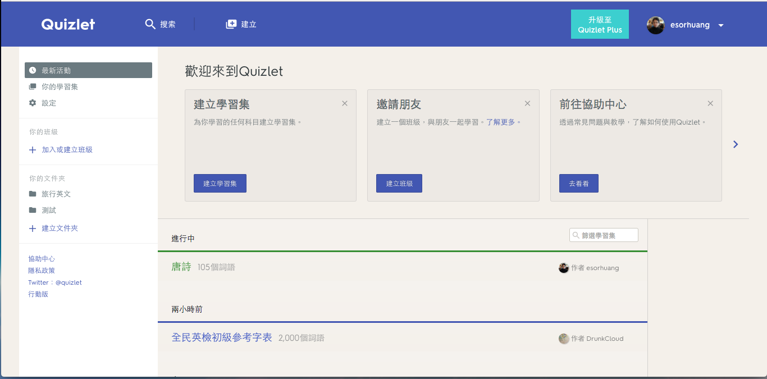Click 建立文件夾 link
The height and width of the screenshot is (379, 767).
(60, 229)
